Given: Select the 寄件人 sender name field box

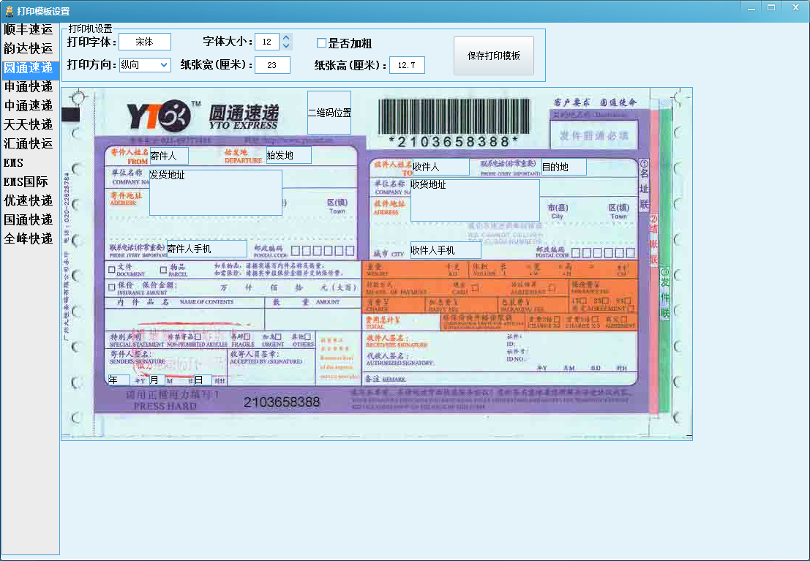Looking at the screenshot, I should point(168,156).
